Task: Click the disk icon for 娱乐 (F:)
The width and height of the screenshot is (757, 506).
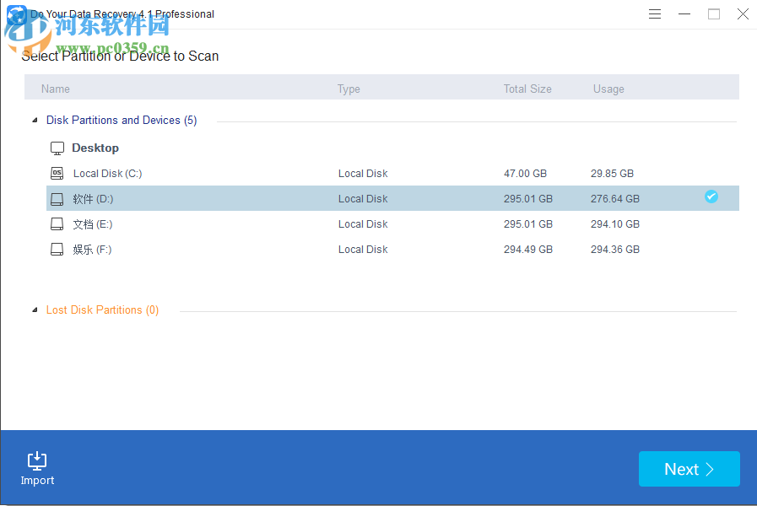Action: coord(57,249)
